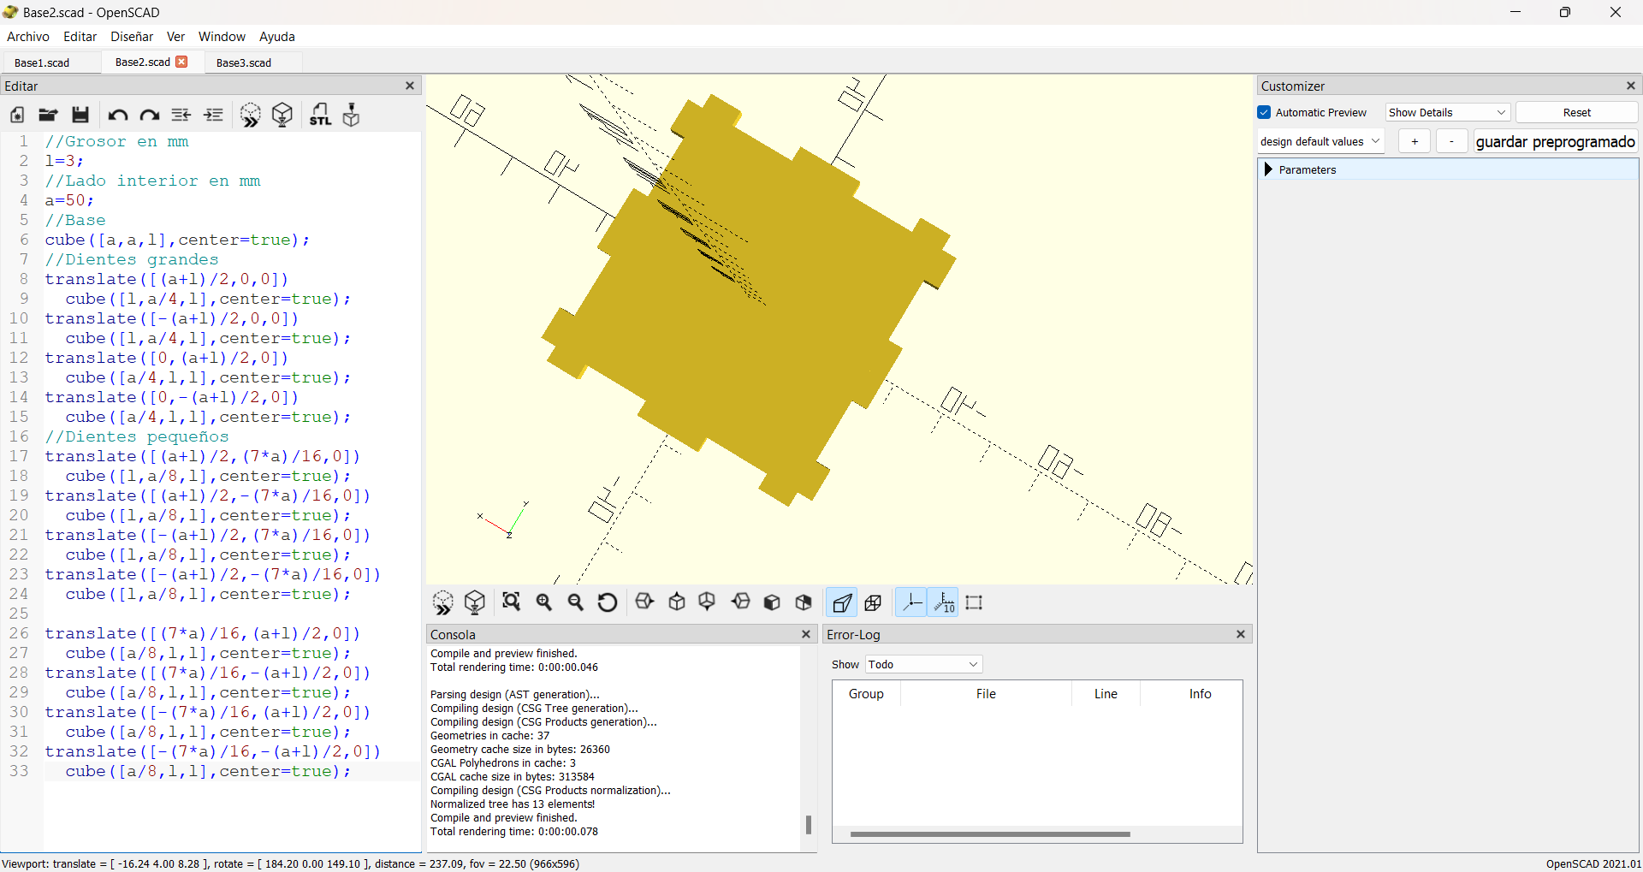This screenshot has width=1643, height=872.
Task: Close the Error-Log panel
Action: pyautogui.click(x=1240, y=634)
